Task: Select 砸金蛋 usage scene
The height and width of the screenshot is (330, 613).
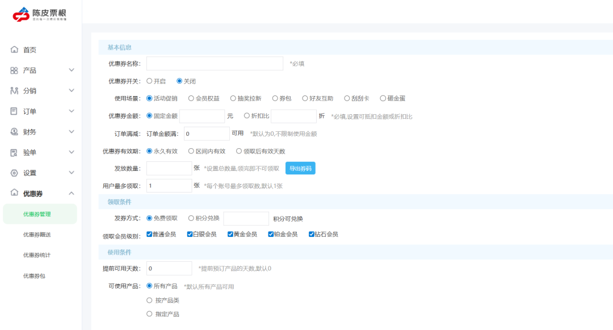Action: (x=383, y=98)
